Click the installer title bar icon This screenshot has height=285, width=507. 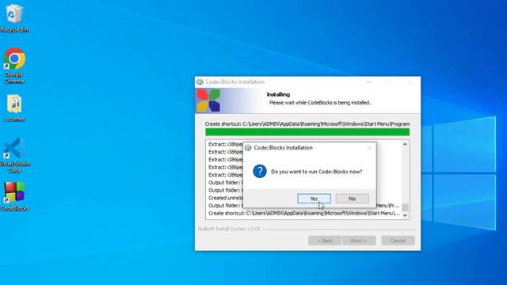click(x=200, y=82)
